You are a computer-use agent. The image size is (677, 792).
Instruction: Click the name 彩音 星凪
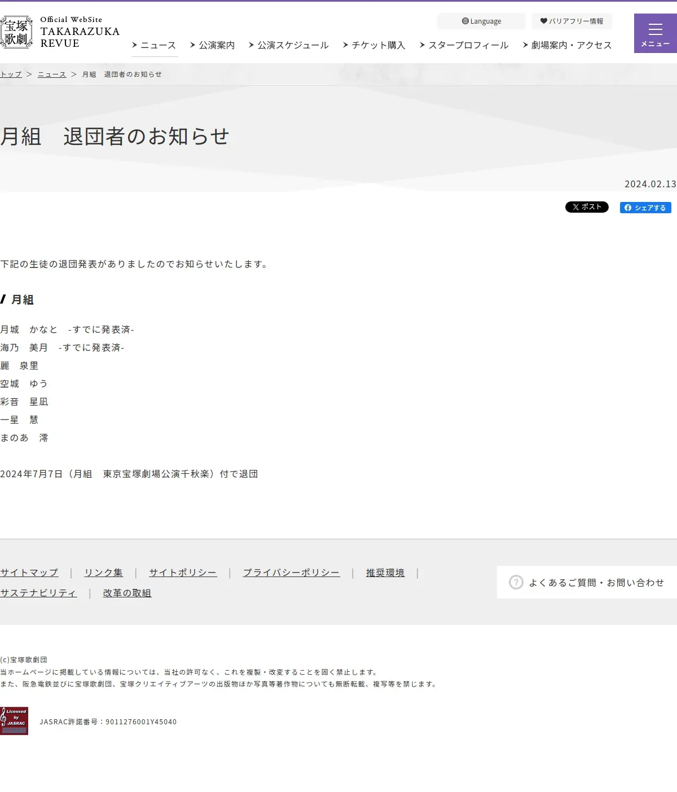point(24,402)
